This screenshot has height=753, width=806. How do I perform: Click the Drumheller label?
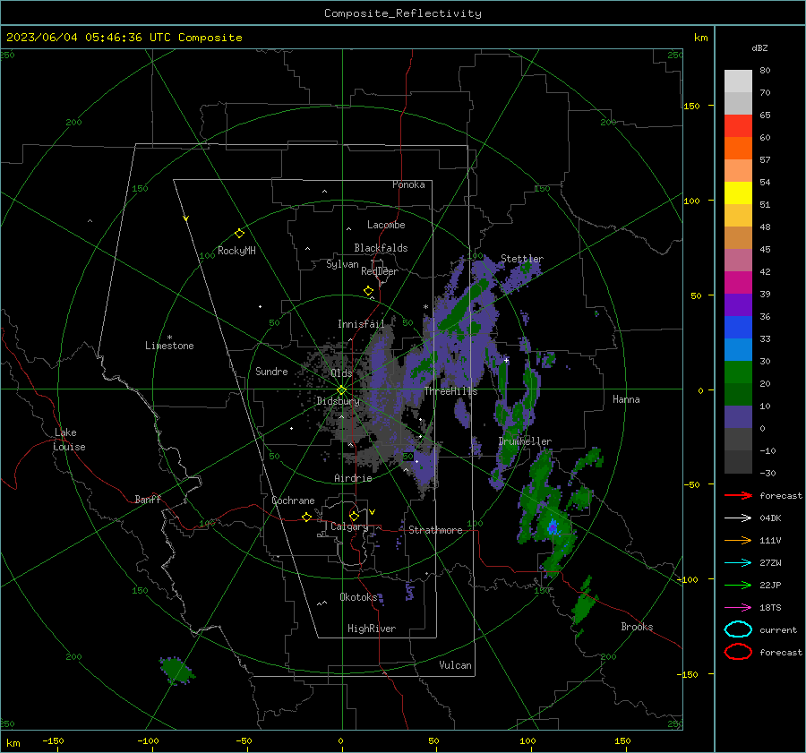(x=525, y=441)
